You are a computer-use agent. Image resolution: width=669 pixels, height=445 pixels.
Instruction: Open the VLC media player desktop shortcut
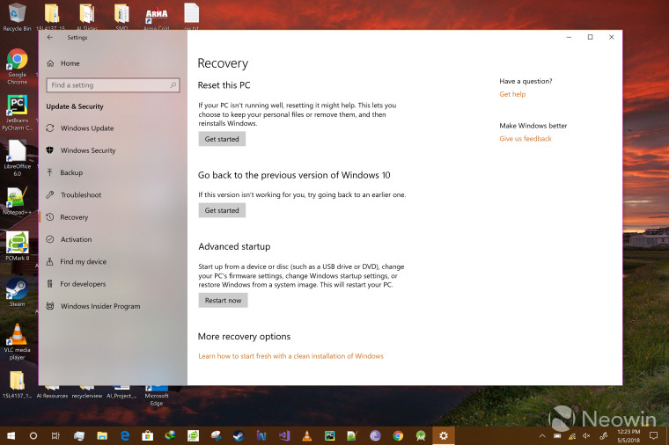pyautogui.click(x=17, y=342)
